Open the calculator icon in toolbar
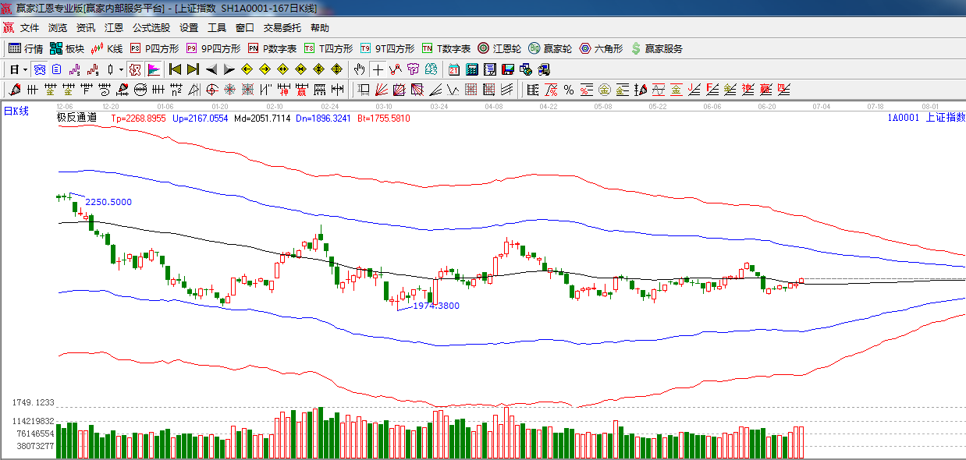The width and height of the screenshot is (966, 460). (471, 69)
